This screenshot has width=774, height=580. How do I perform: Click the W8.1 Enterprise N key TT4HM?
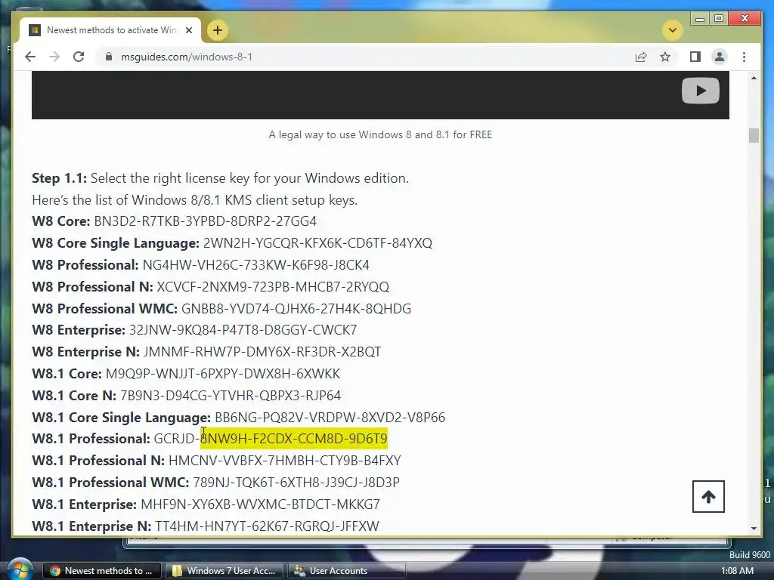267,526
